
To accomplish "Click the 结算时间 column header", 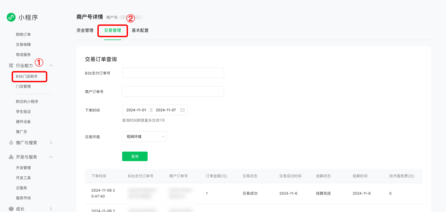I will pyautogui.click(x=360, y=176).
